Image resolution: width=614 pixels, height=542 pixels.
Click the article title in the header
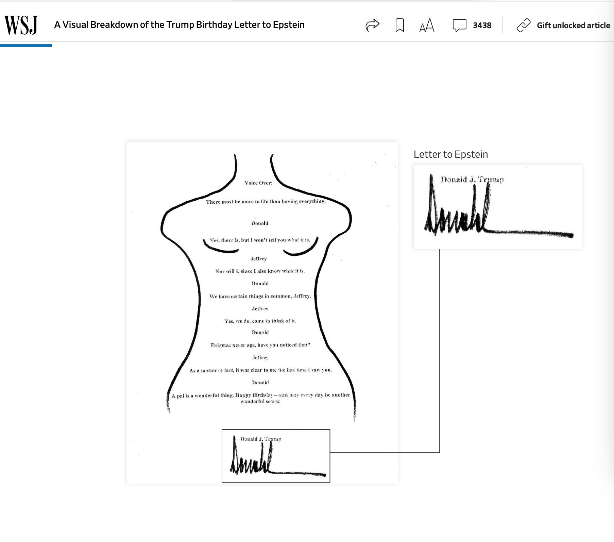179,25
